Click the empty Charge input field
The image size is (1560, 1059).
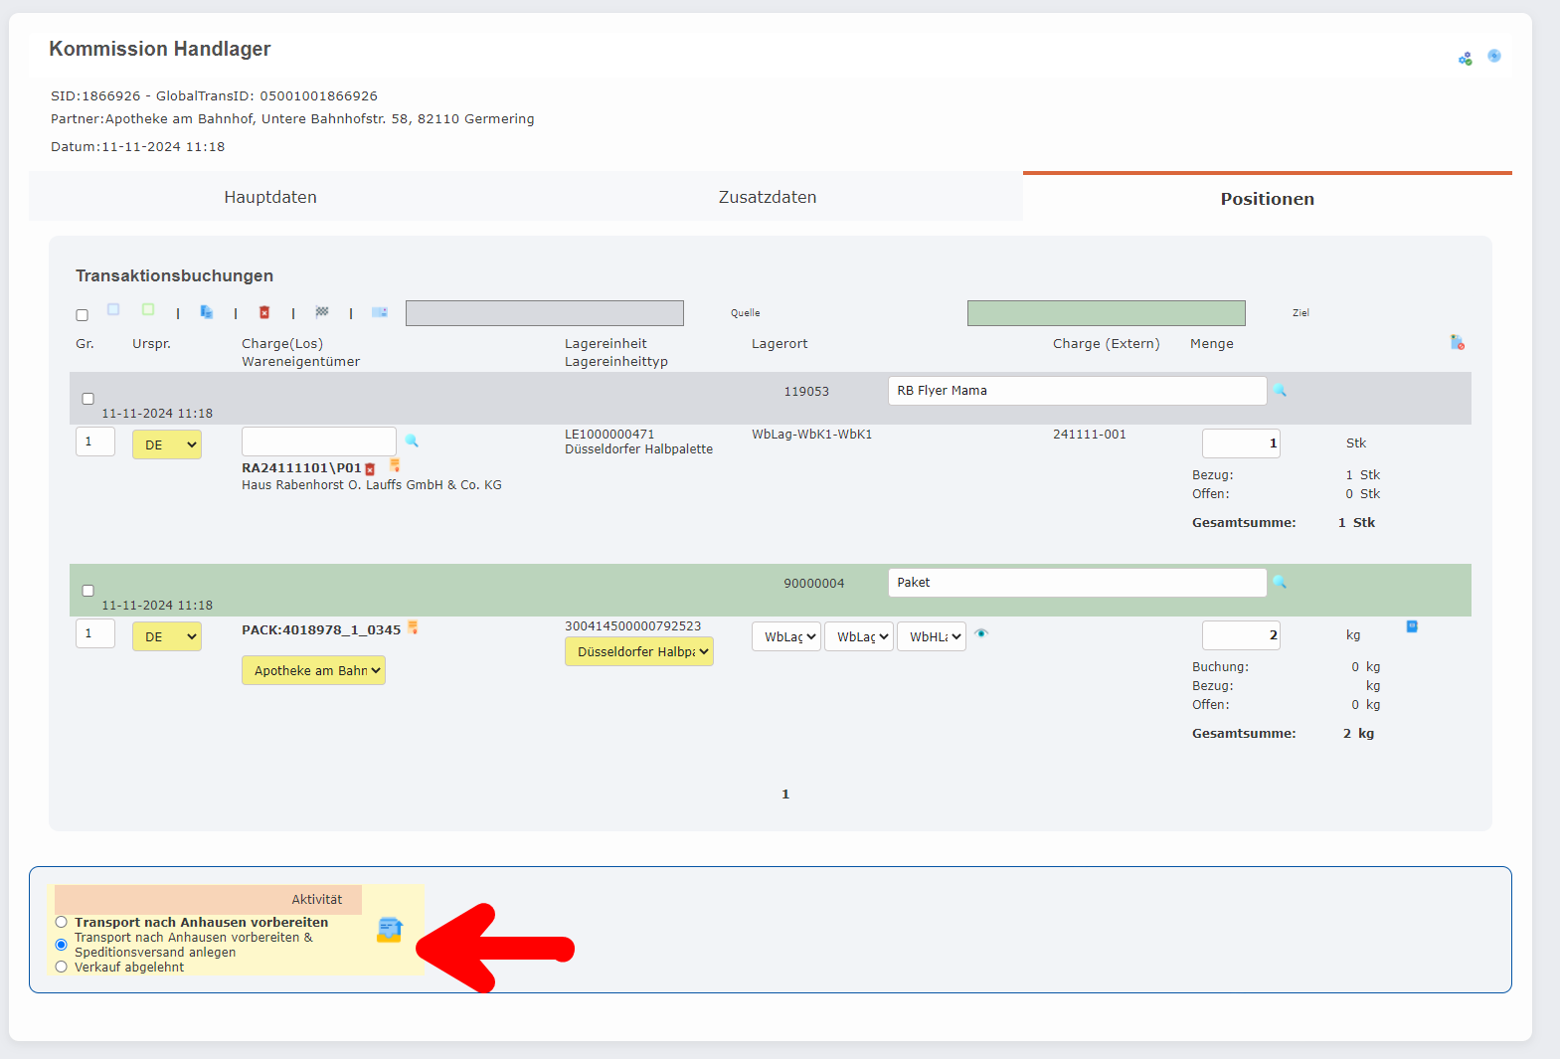pyautogui.click(x=319, y=441)
